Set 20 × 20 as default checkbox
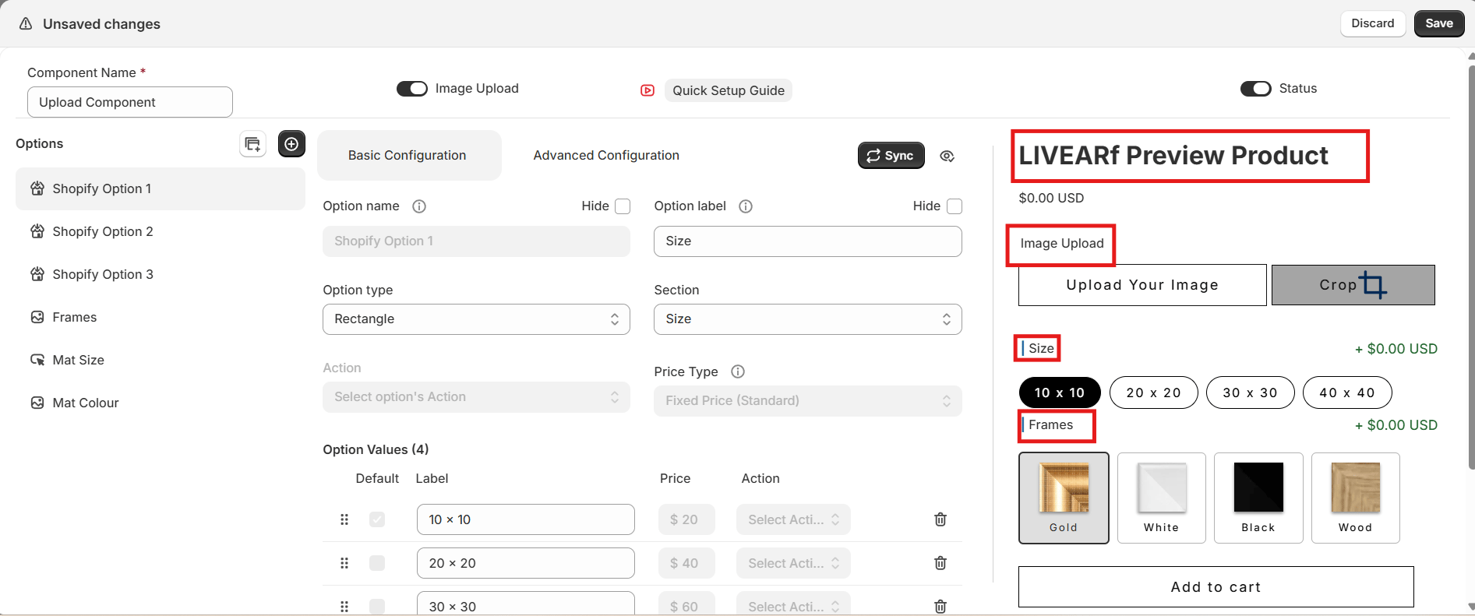This screenshot has width=1475, height=616. coord(377,563)
